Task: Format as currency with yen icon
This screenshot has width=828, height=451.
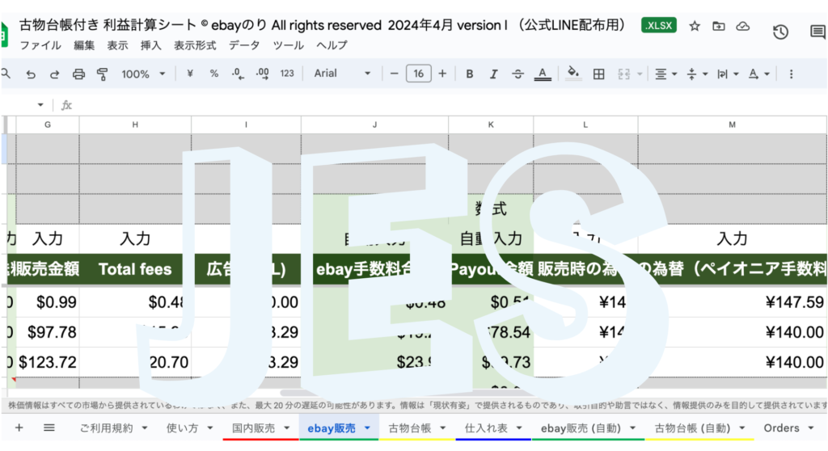Action: tap(189, 74)
